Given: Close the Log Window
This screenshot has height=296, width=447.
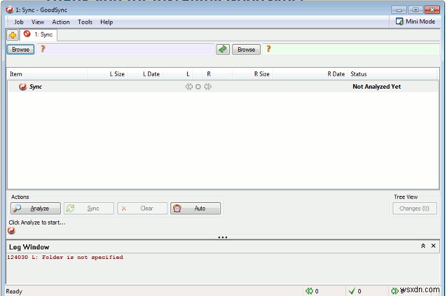Looking at the screenshot, I should (434, 246).
